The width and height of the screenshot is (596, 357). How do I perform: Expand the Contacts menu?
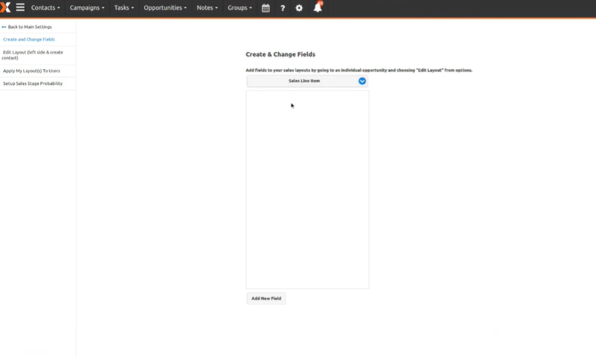coord(45,8)
